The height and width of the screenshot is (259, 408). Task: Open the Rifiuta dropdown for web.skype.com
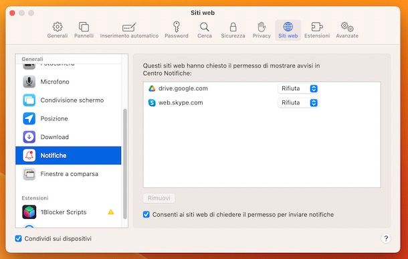(298, 103)
